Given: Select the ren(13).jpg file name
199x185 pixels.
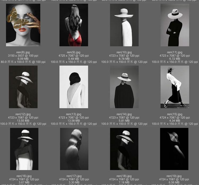Looking at the screenshot, I should pyautogui.click(x=74, y=114).
